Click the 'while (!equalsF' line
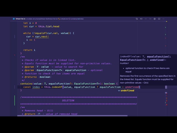 point(49,33)
